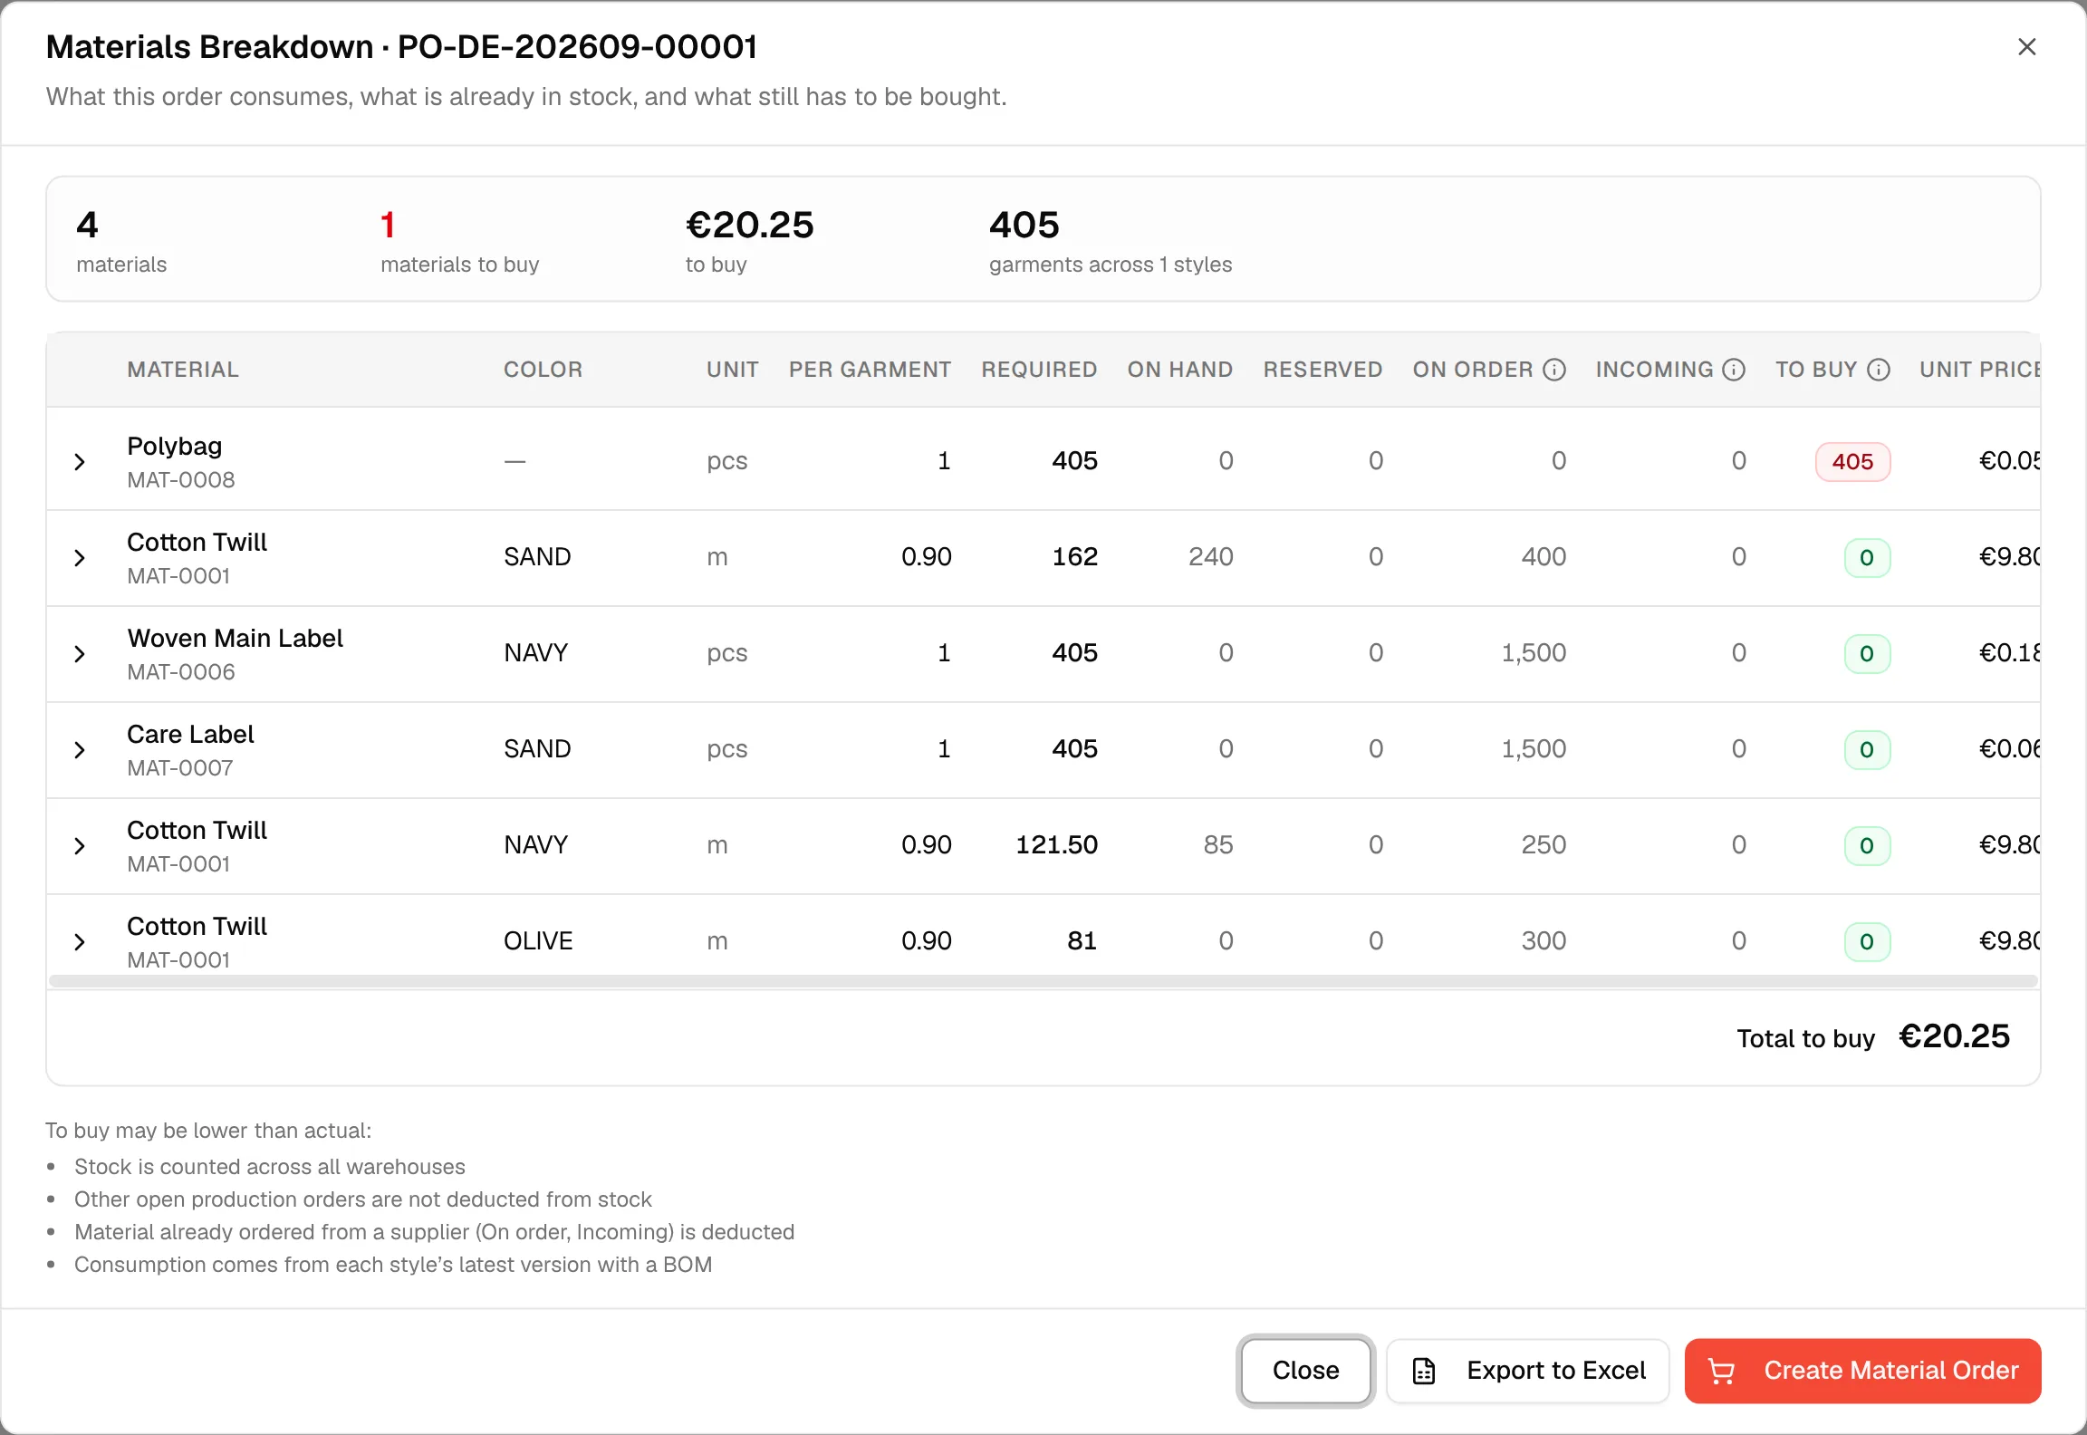Click the COLOR column header

[543, 370]
